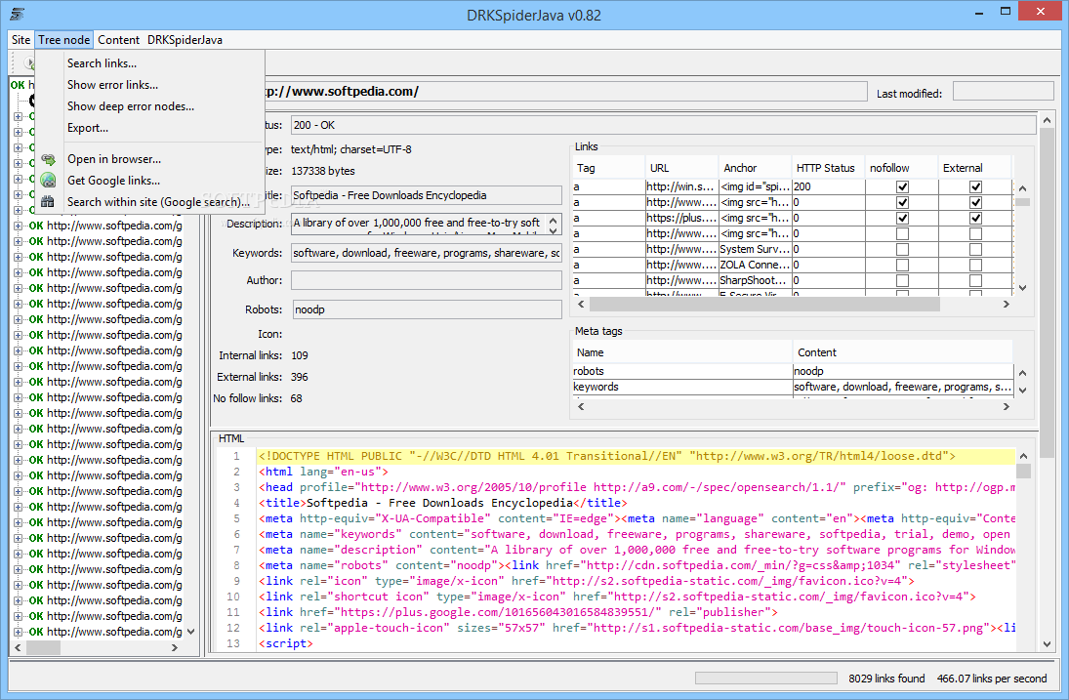Click the 137338 bytes size value

point(323,171)
